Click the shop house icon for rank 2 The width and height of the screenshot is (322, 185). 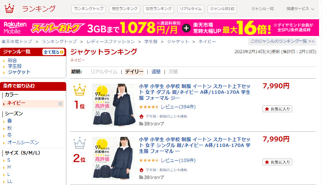[141, 170]
